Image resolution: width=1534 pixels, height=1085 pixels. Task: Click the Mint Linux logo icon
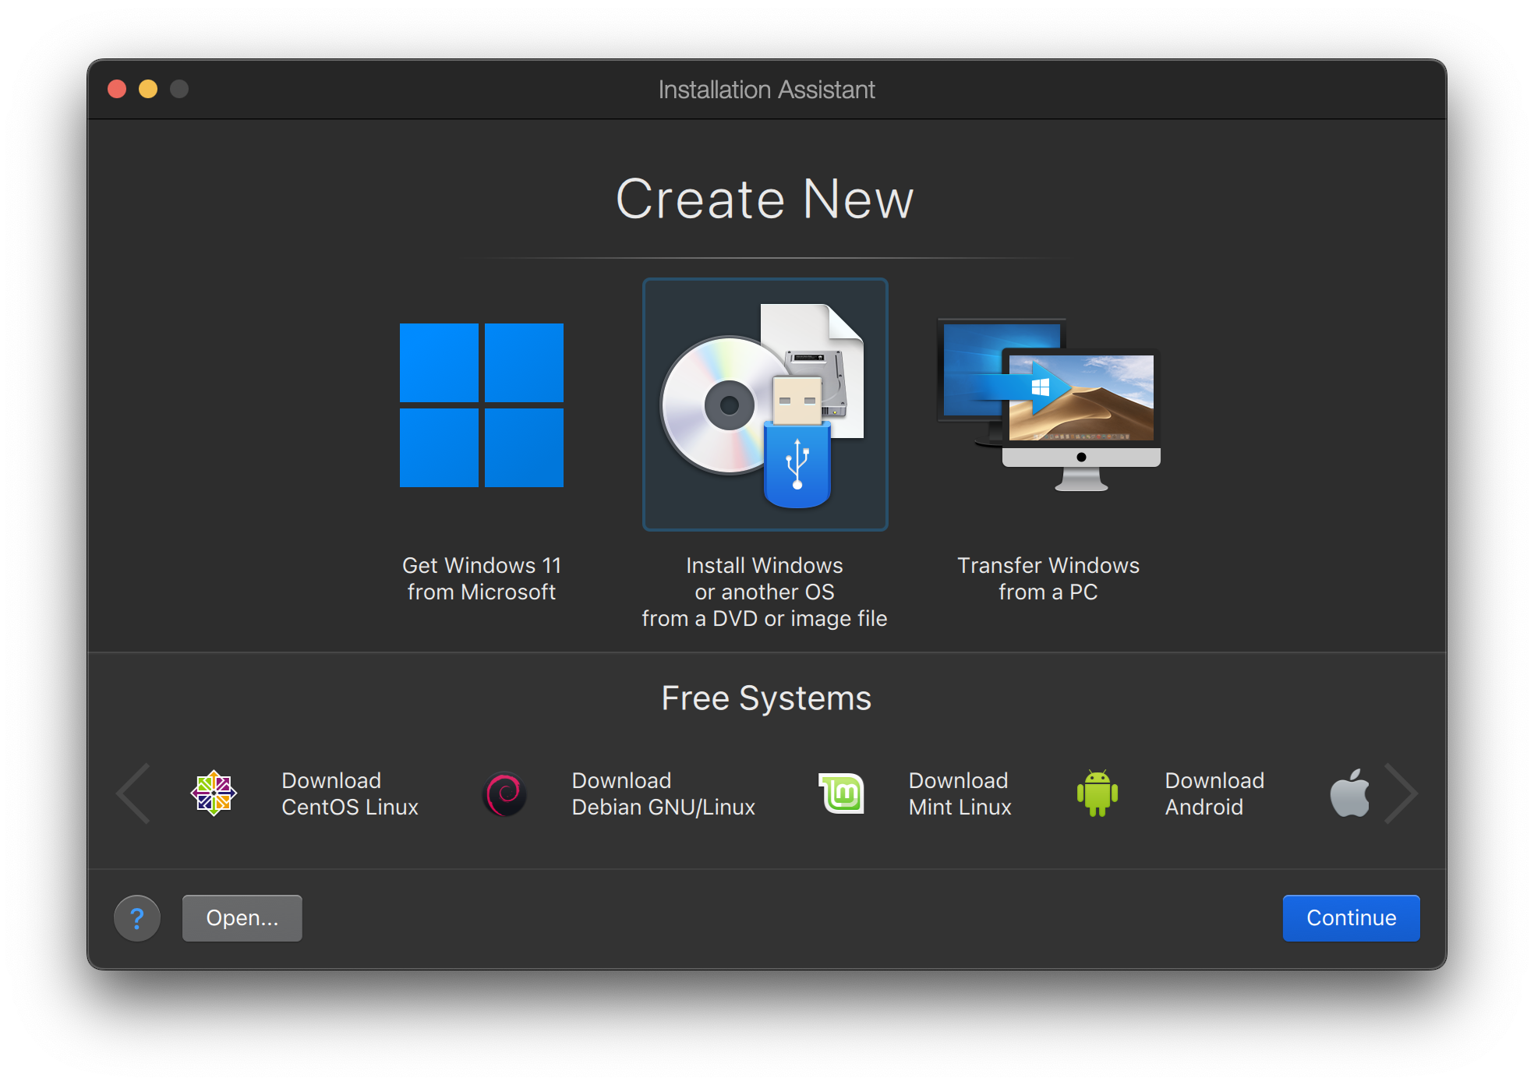842,793
